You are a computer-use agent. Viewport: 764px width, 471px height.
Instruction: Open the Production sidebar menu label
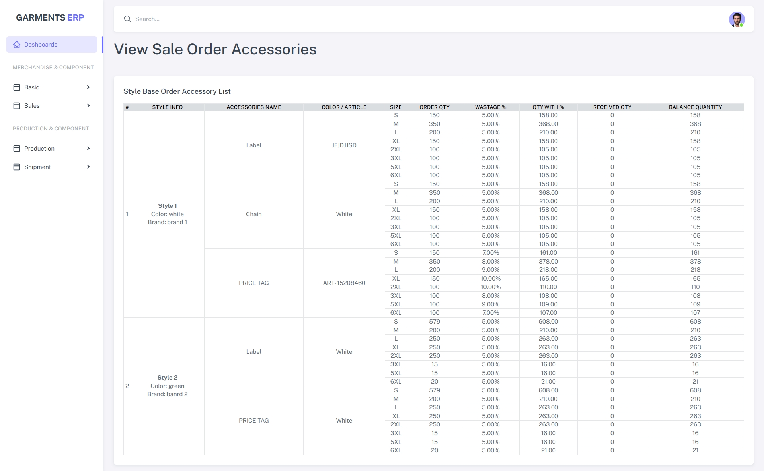[39, 149]
